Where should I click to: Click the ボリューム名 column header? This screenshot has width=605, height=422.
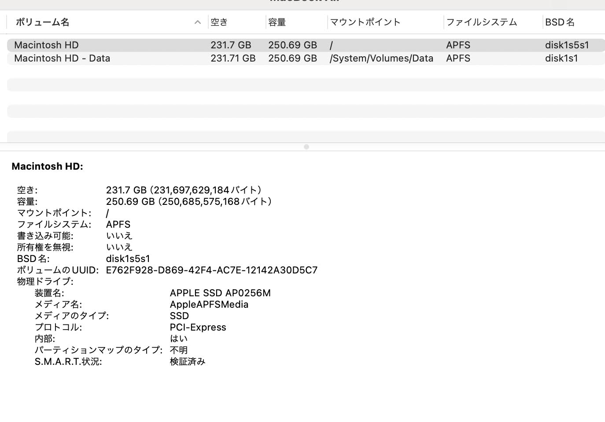point(43,22)
